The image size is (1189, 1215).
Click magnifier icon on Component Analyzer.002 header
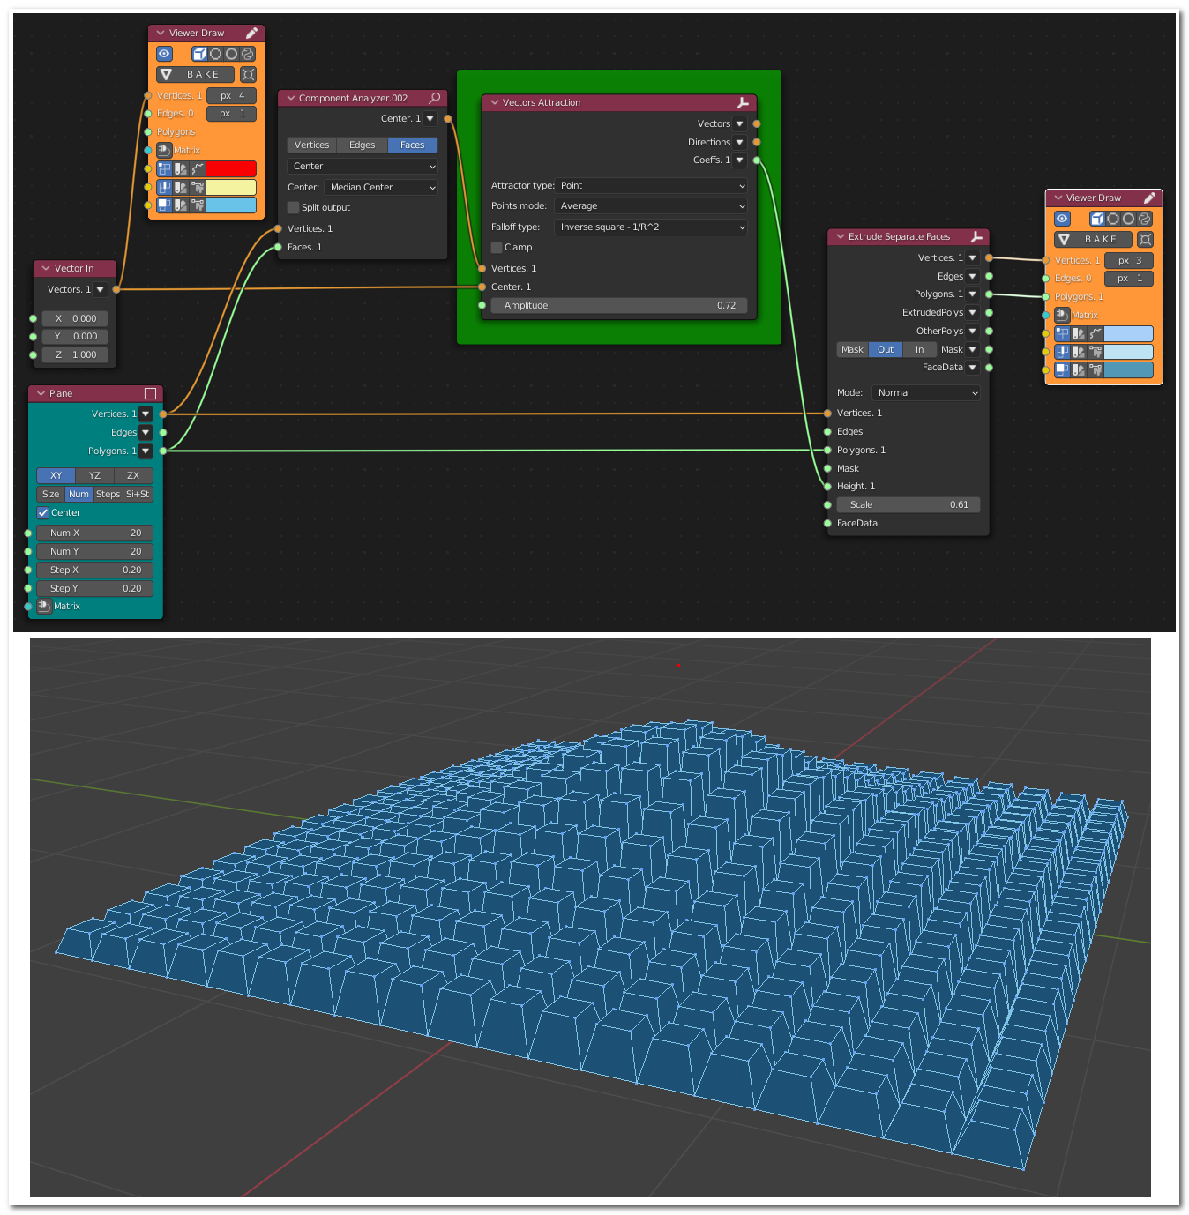435,98
